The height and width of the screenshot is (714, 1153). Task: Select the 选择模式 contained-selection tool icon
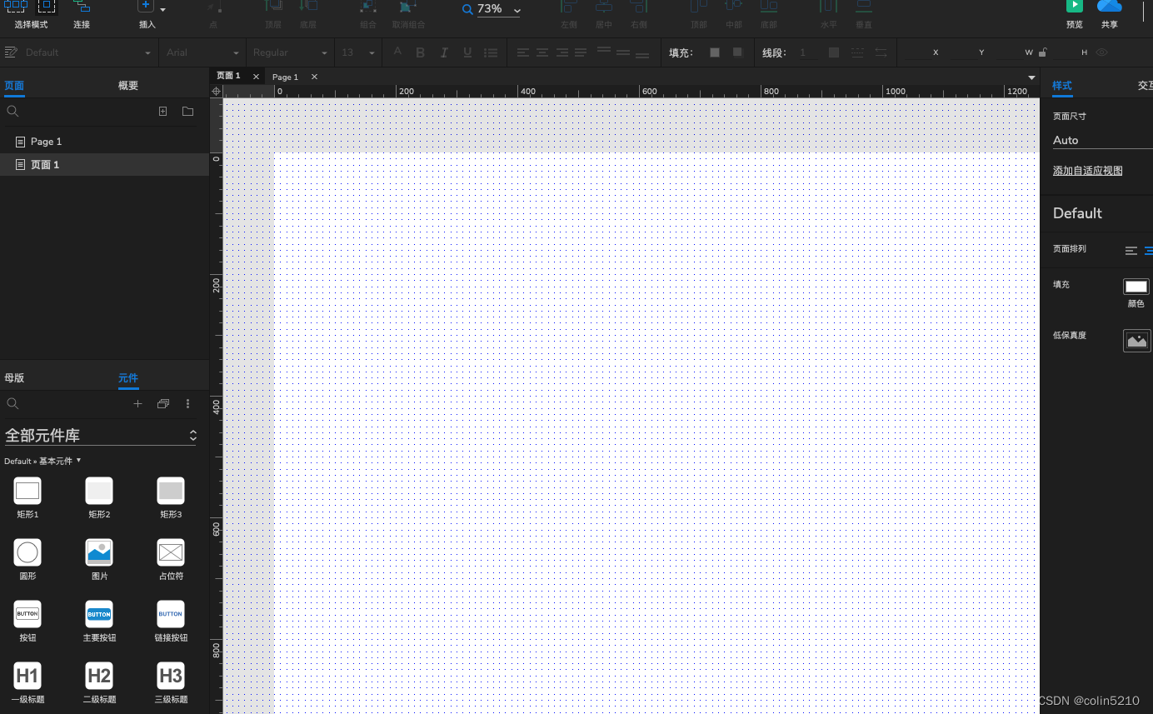click(x=47, y=6)
